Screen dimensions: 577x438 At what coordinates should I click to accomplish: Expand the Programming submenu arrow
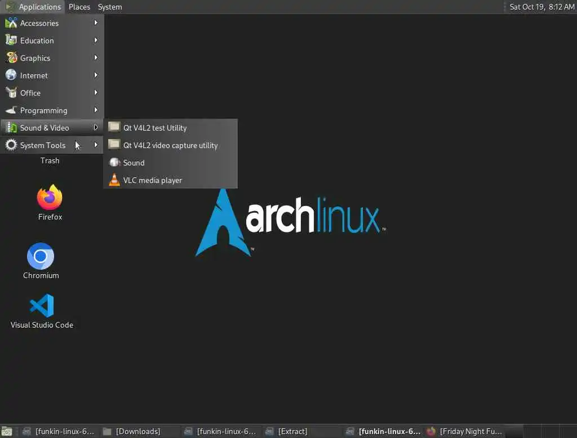pyautogui.click(x=96, y=110)
